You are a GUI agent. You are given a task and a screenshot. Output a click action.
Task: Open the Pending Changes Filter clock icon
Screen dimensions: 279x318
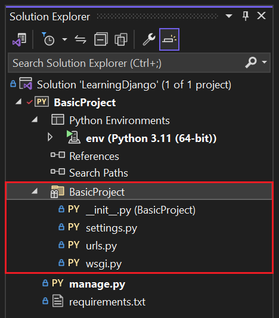48,39
